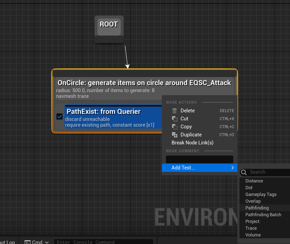Image resolution: width=290 pixels, height=244 pixels.
Task: Click 'require existing path, constant score' text
Action: (x=110, y=125)
